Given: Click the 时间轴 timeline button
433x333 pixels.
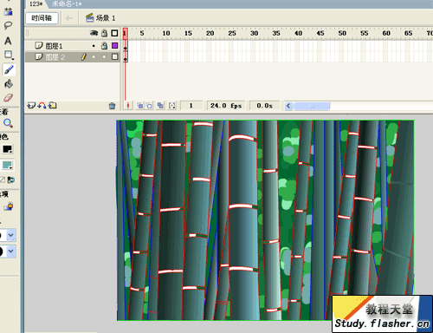Looking at the screenshot, I should pyautogui.click(x=42, y=18).
